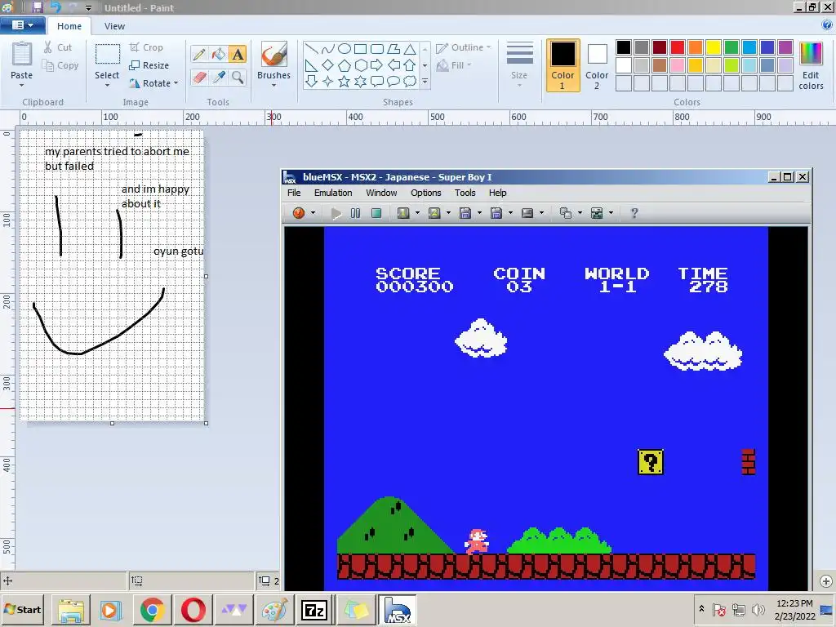The height and width of the screenshot is (627, 836).
Task: Click the volume icon in system tray
Action: (757, 609)
